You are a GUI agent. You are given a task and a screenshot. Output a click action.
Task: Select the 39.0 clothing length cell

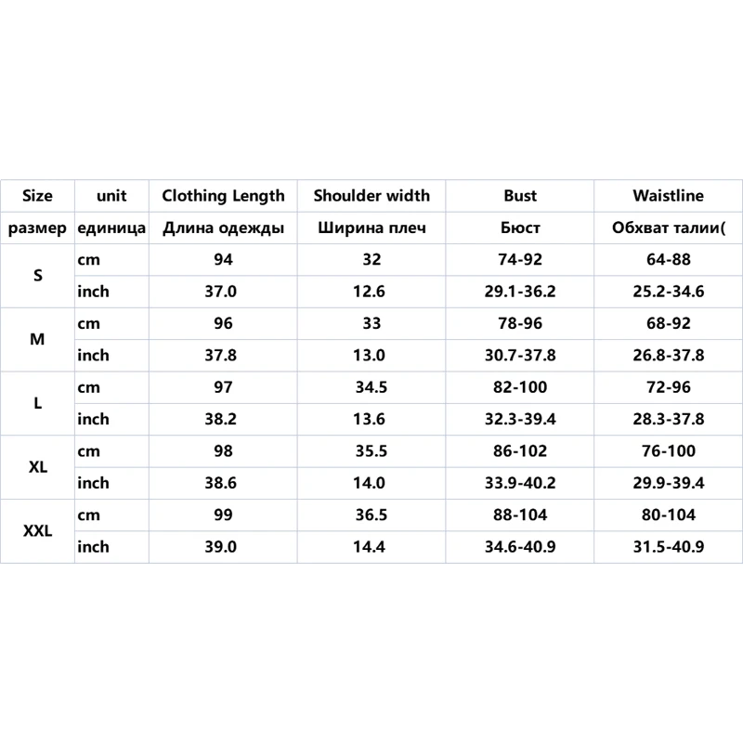pos(223,547)
